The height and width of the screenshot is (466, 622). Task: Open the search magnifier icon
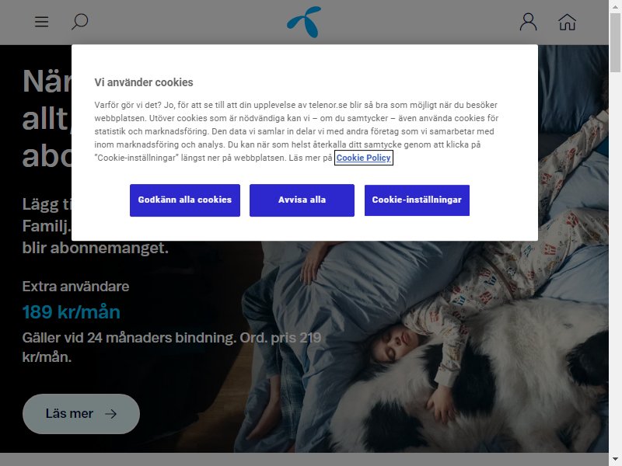[x=79, y=22]
